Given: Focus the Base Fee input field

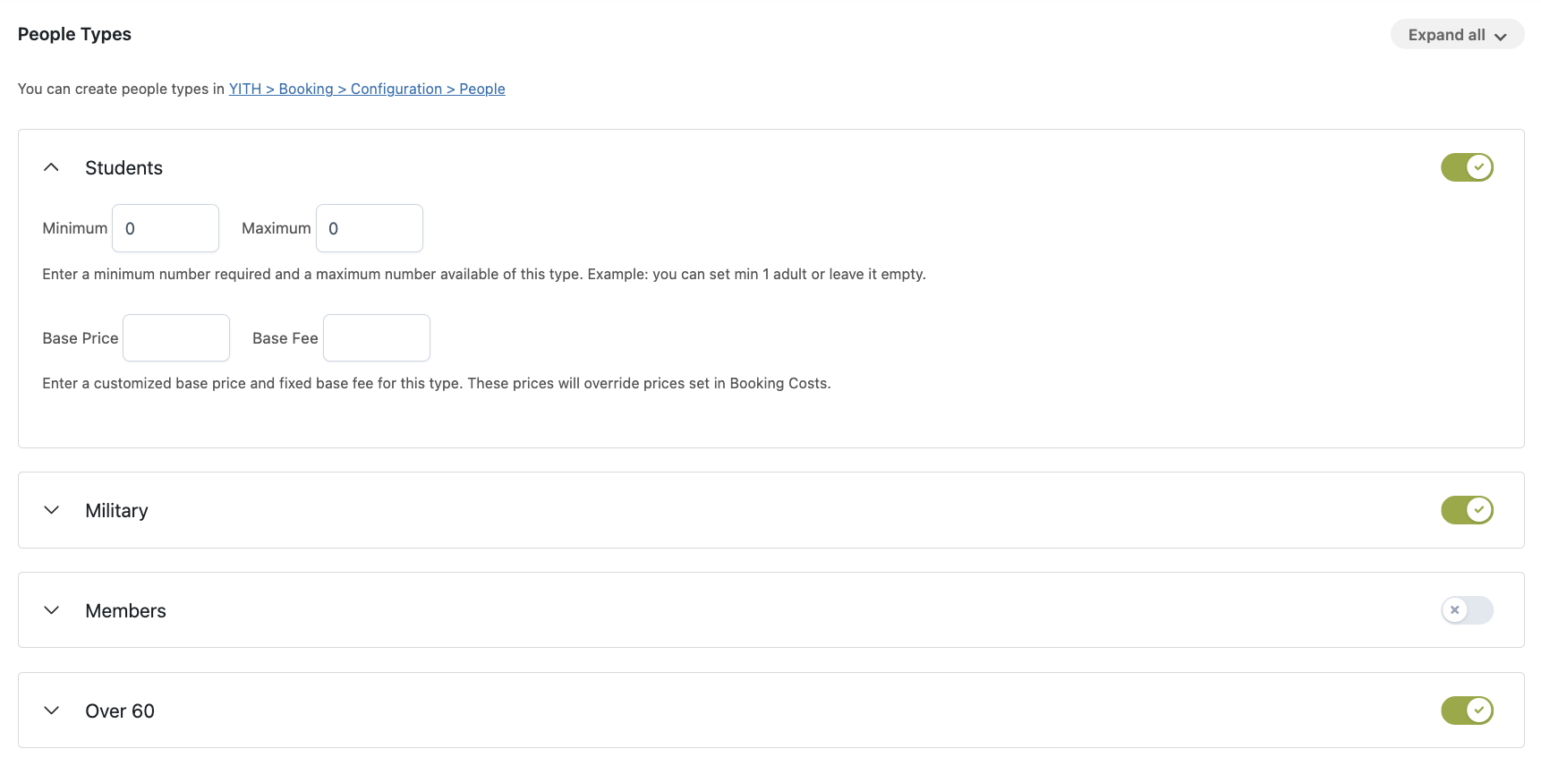Looking at the screenshot, I should click(377, 338).
